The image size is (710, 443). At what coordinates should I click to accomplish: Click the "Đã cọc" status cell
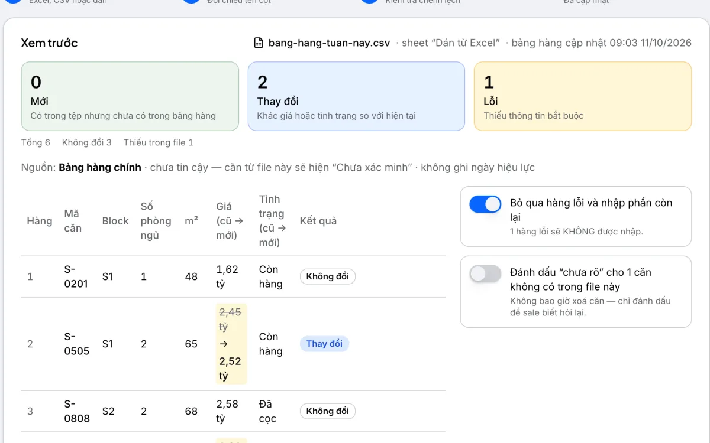pyautogui.click(x=267, y=411)
